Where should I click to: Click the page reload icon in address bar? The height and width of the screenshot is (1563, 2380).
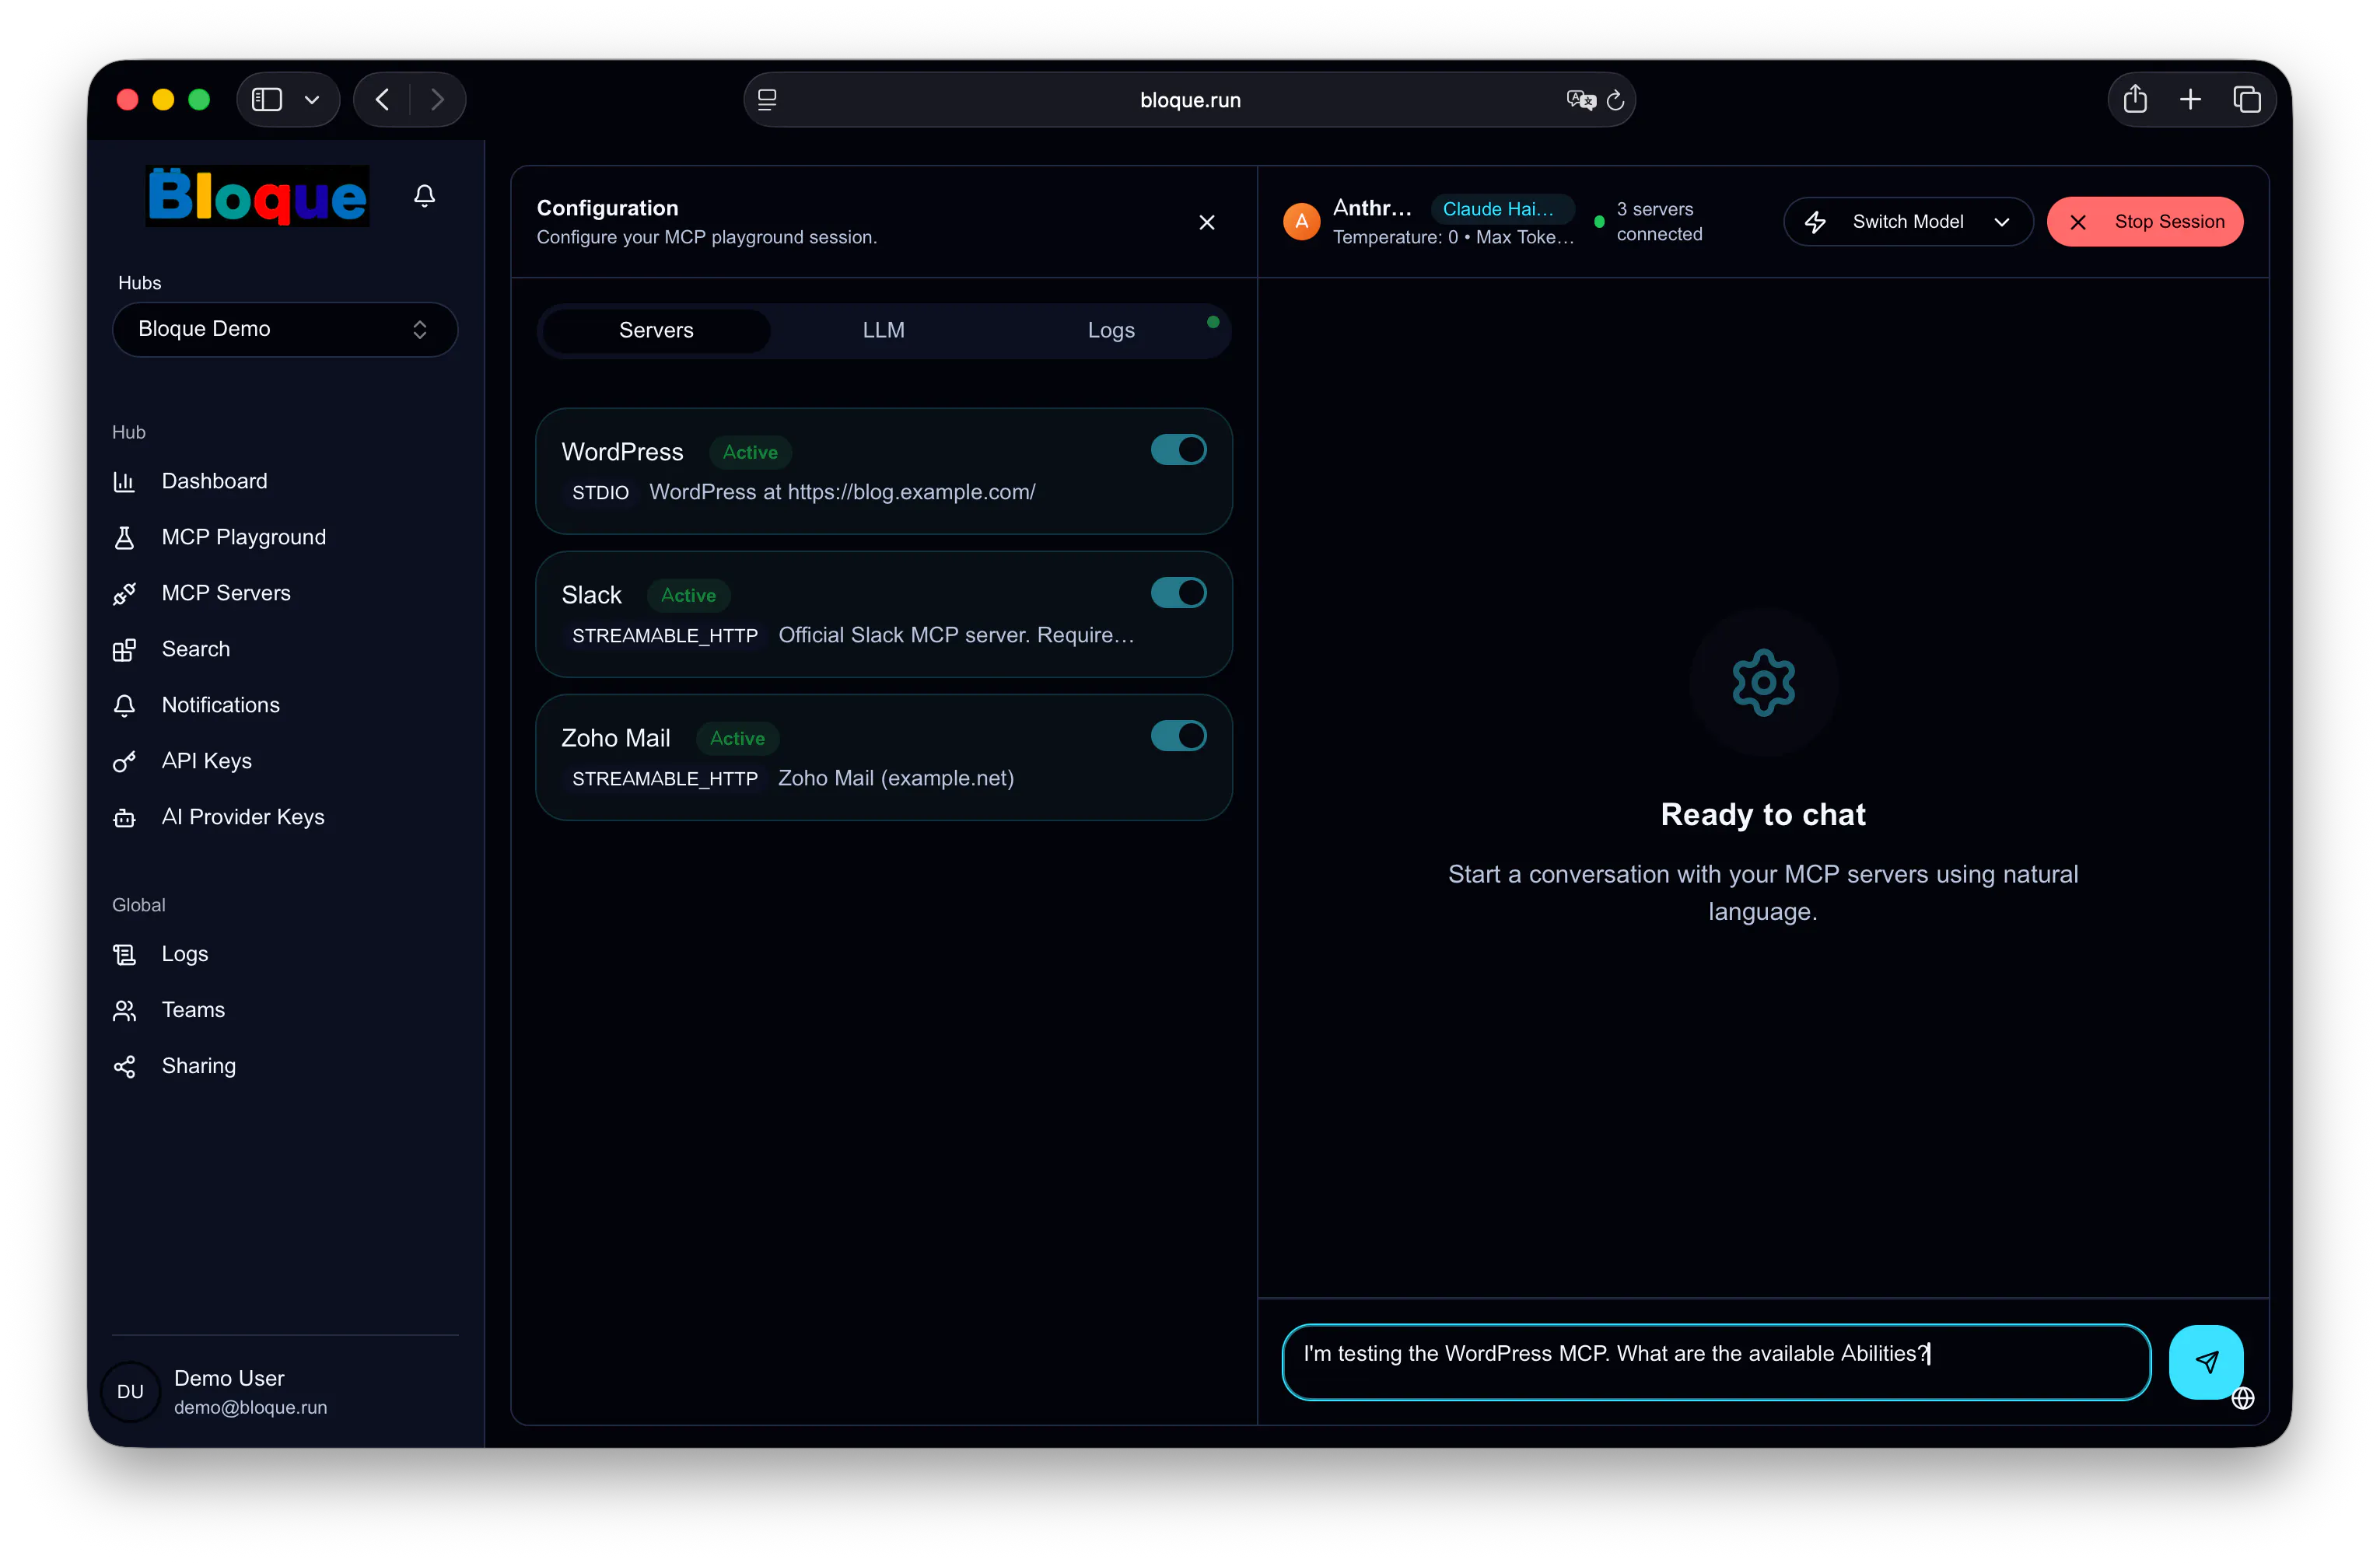[x=1615, y=100]
